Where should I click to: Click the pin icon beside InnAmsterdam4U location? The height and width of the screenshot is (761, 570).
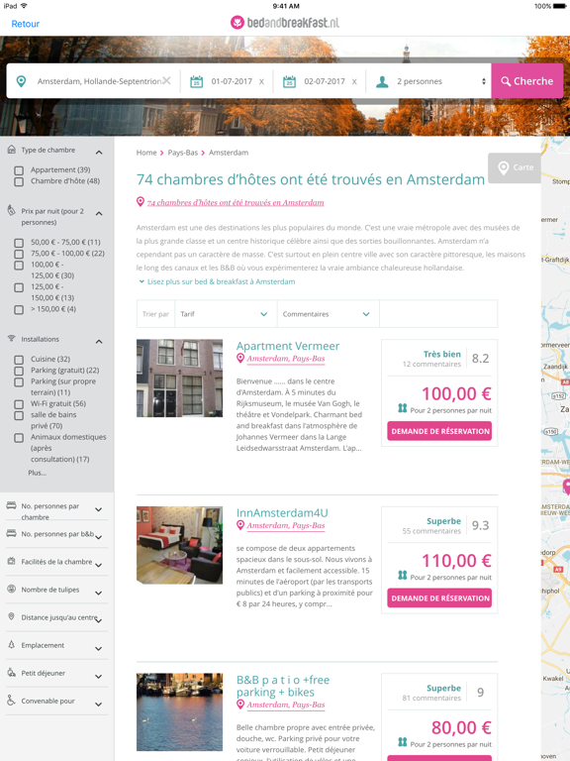pos(239,525)
